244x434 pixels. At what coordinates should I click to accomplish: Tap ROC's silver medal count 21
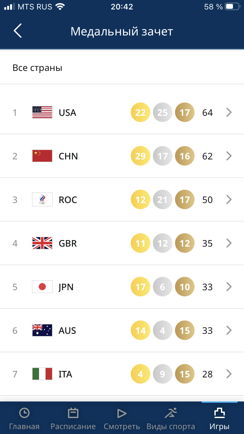point(163,200)
